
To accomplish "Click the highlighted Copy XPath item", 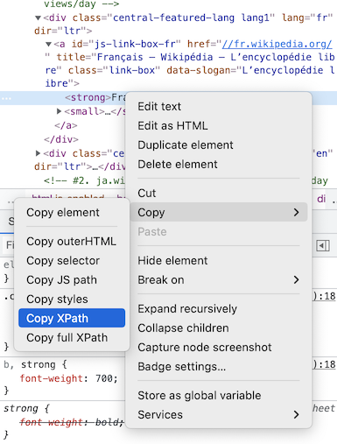I will [x=72, y=318].
